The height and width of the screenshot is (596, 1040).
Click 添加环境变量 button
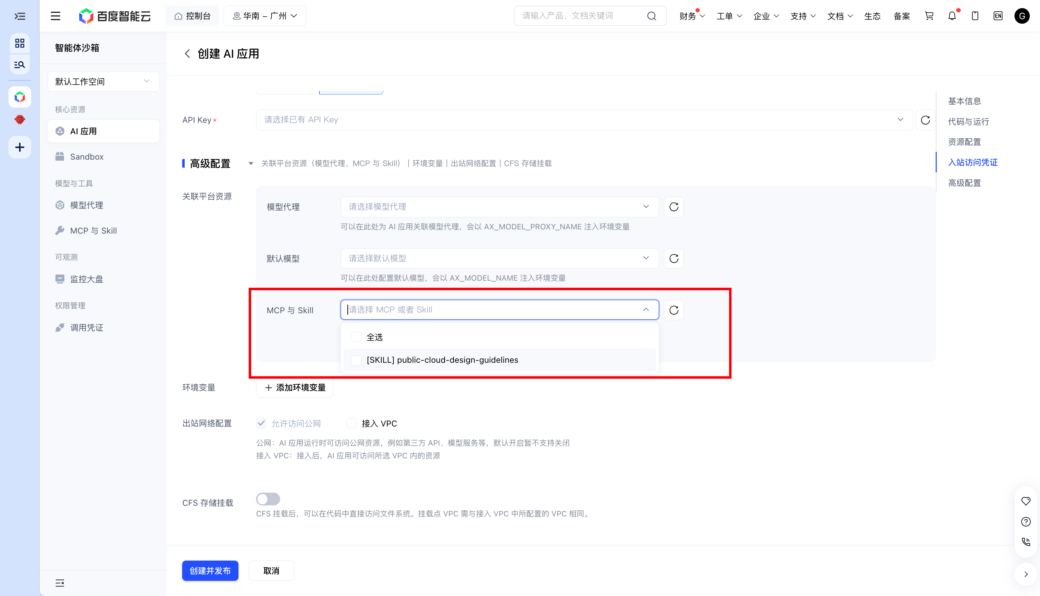point(295,387)
